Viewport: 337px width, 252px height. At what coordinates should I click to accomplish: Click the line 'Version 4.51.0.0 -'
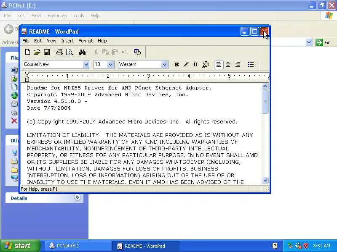pos(57,101)
